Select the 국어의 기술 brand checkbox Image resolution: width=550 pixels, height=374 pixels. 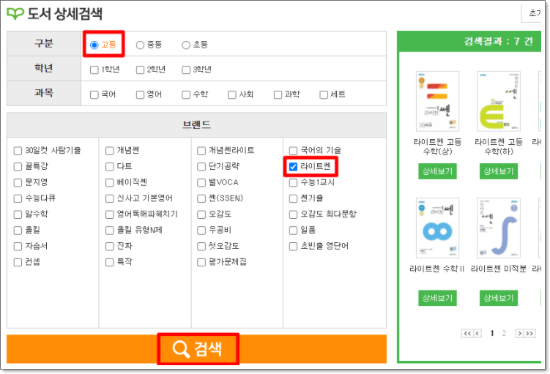(x=293, y=151)
